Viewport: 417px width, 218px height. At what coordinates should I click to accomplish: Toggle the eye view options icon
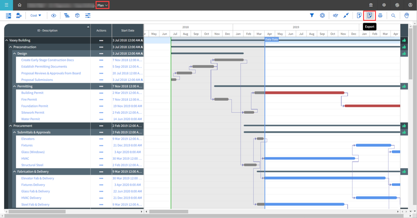coord(54,16)
